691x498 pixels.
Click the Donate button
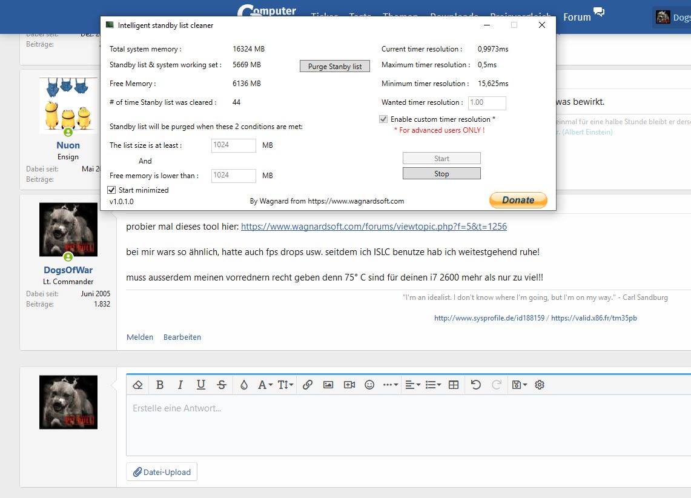click(518, 200)
